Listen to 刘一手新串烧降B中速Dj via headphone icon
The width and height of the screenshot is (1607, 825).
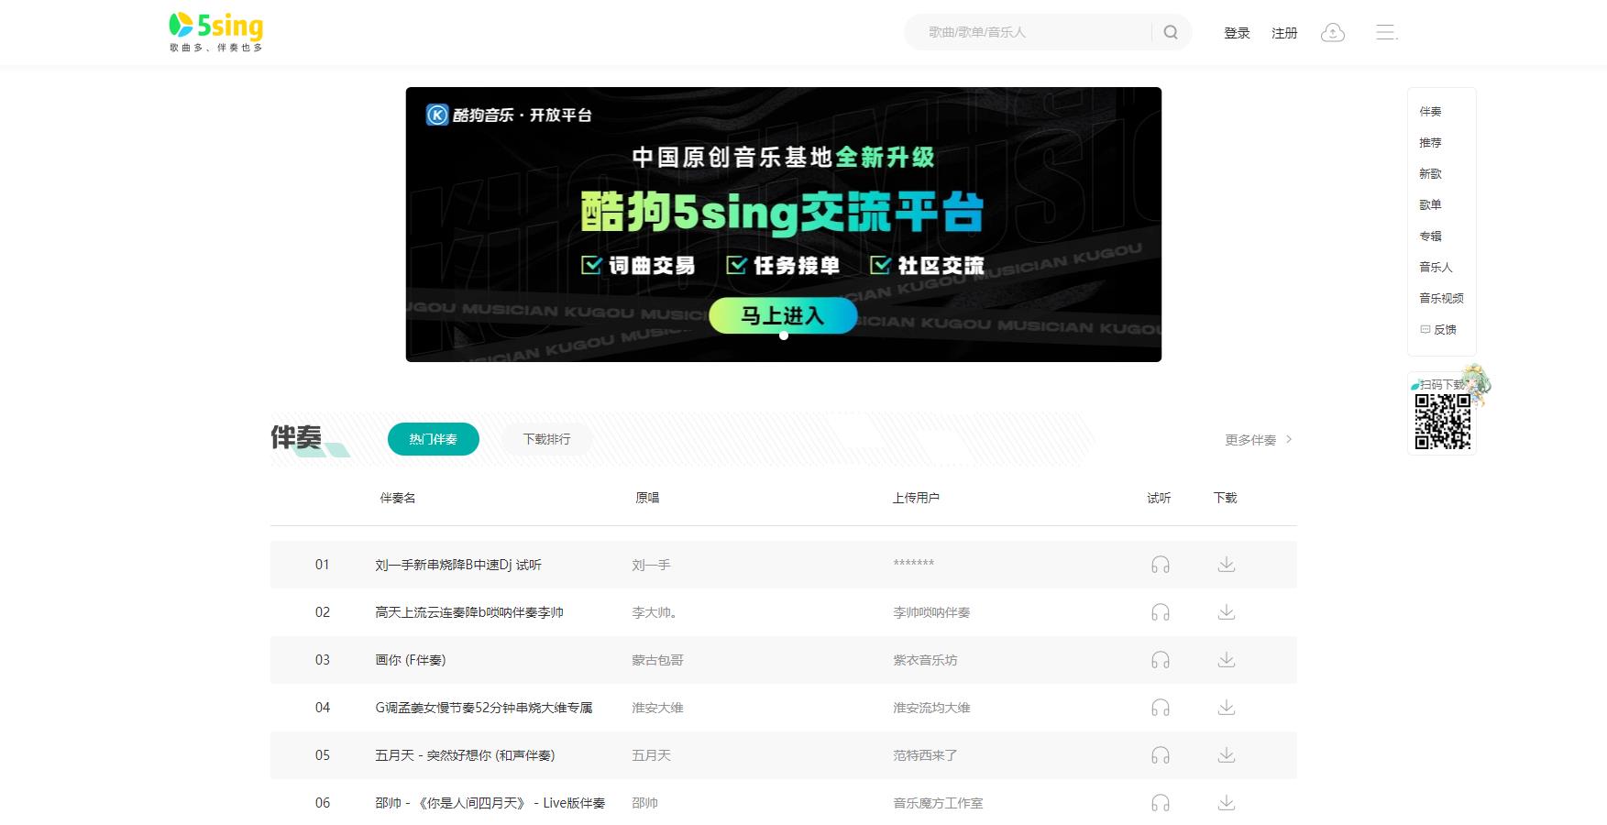[1161, 565]
